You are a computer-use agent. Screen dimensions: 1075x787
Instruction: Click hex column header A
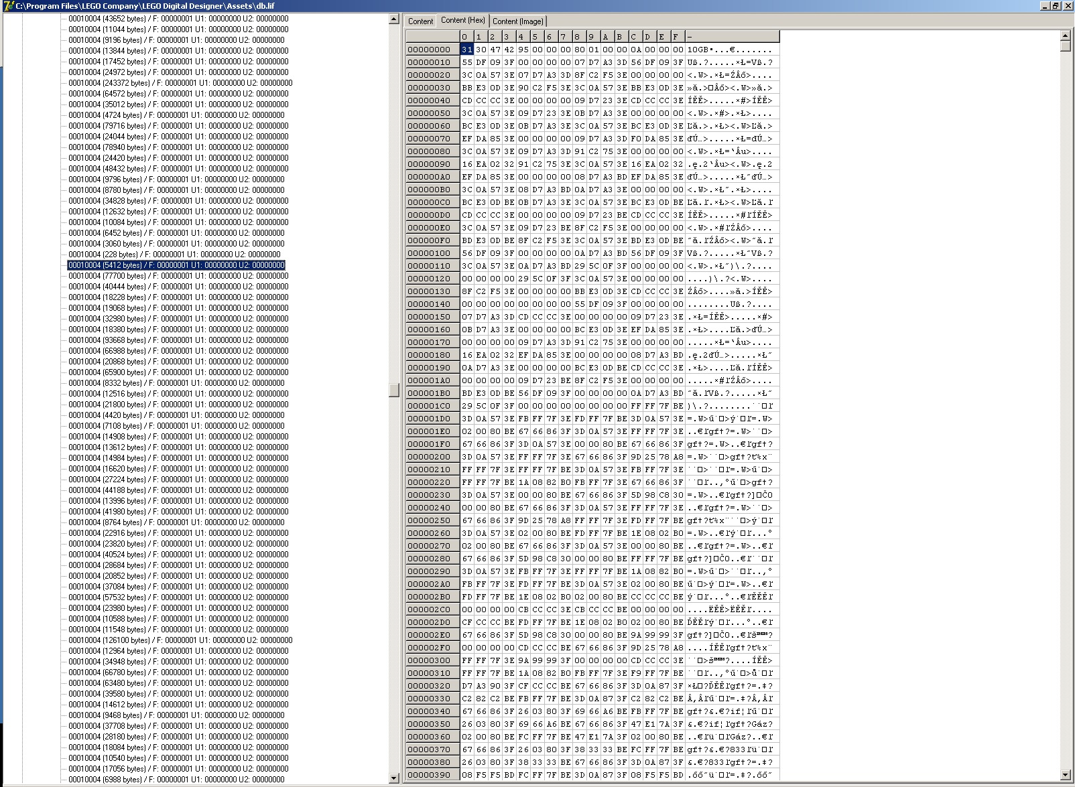pyautogui.click(x=608, y=37)
